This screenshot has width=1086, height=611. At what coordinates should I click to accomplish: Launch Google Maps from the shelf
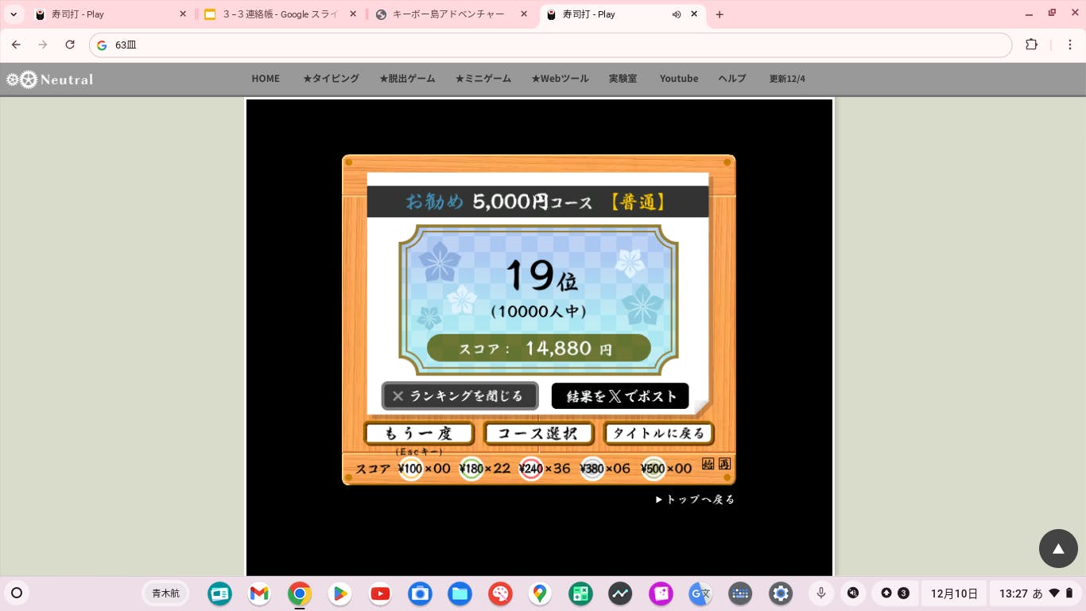(540, 593)
